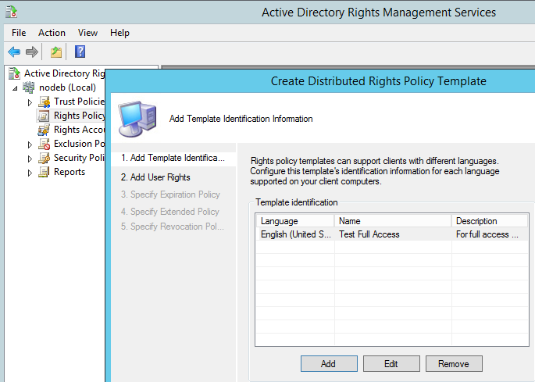The height and width of the screenshot is (382, 535).
Task: Sort by the Language column header
Action: point(295,221)
